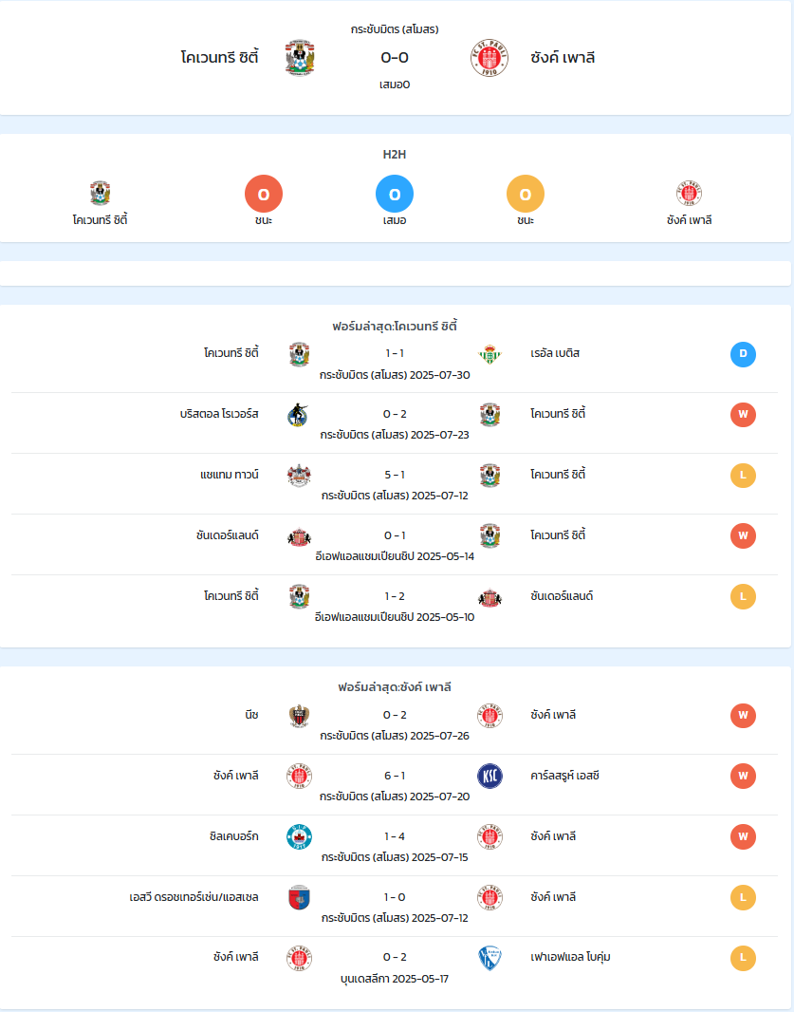
Task: Click the W badge on Nice vs St. Pauli
Action: coord(743,716)
